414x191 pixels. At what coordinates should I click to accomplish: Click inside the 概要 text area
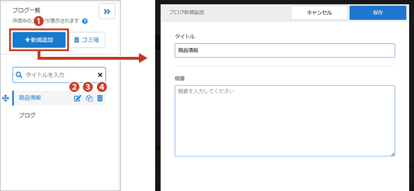[x=285, y=121]
